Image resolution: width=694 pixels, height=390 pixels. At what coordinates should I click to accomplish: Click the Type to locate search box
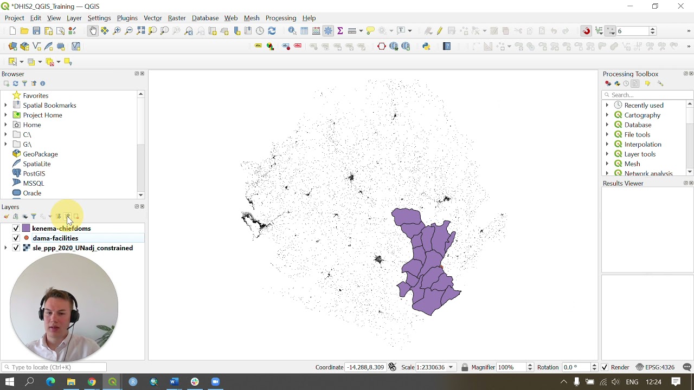54,367
